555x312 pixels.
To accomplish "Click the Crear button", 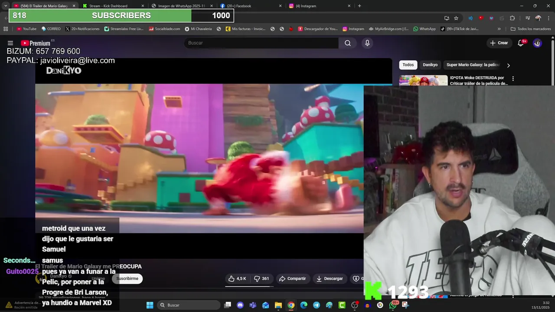I will tap(499, 43).
